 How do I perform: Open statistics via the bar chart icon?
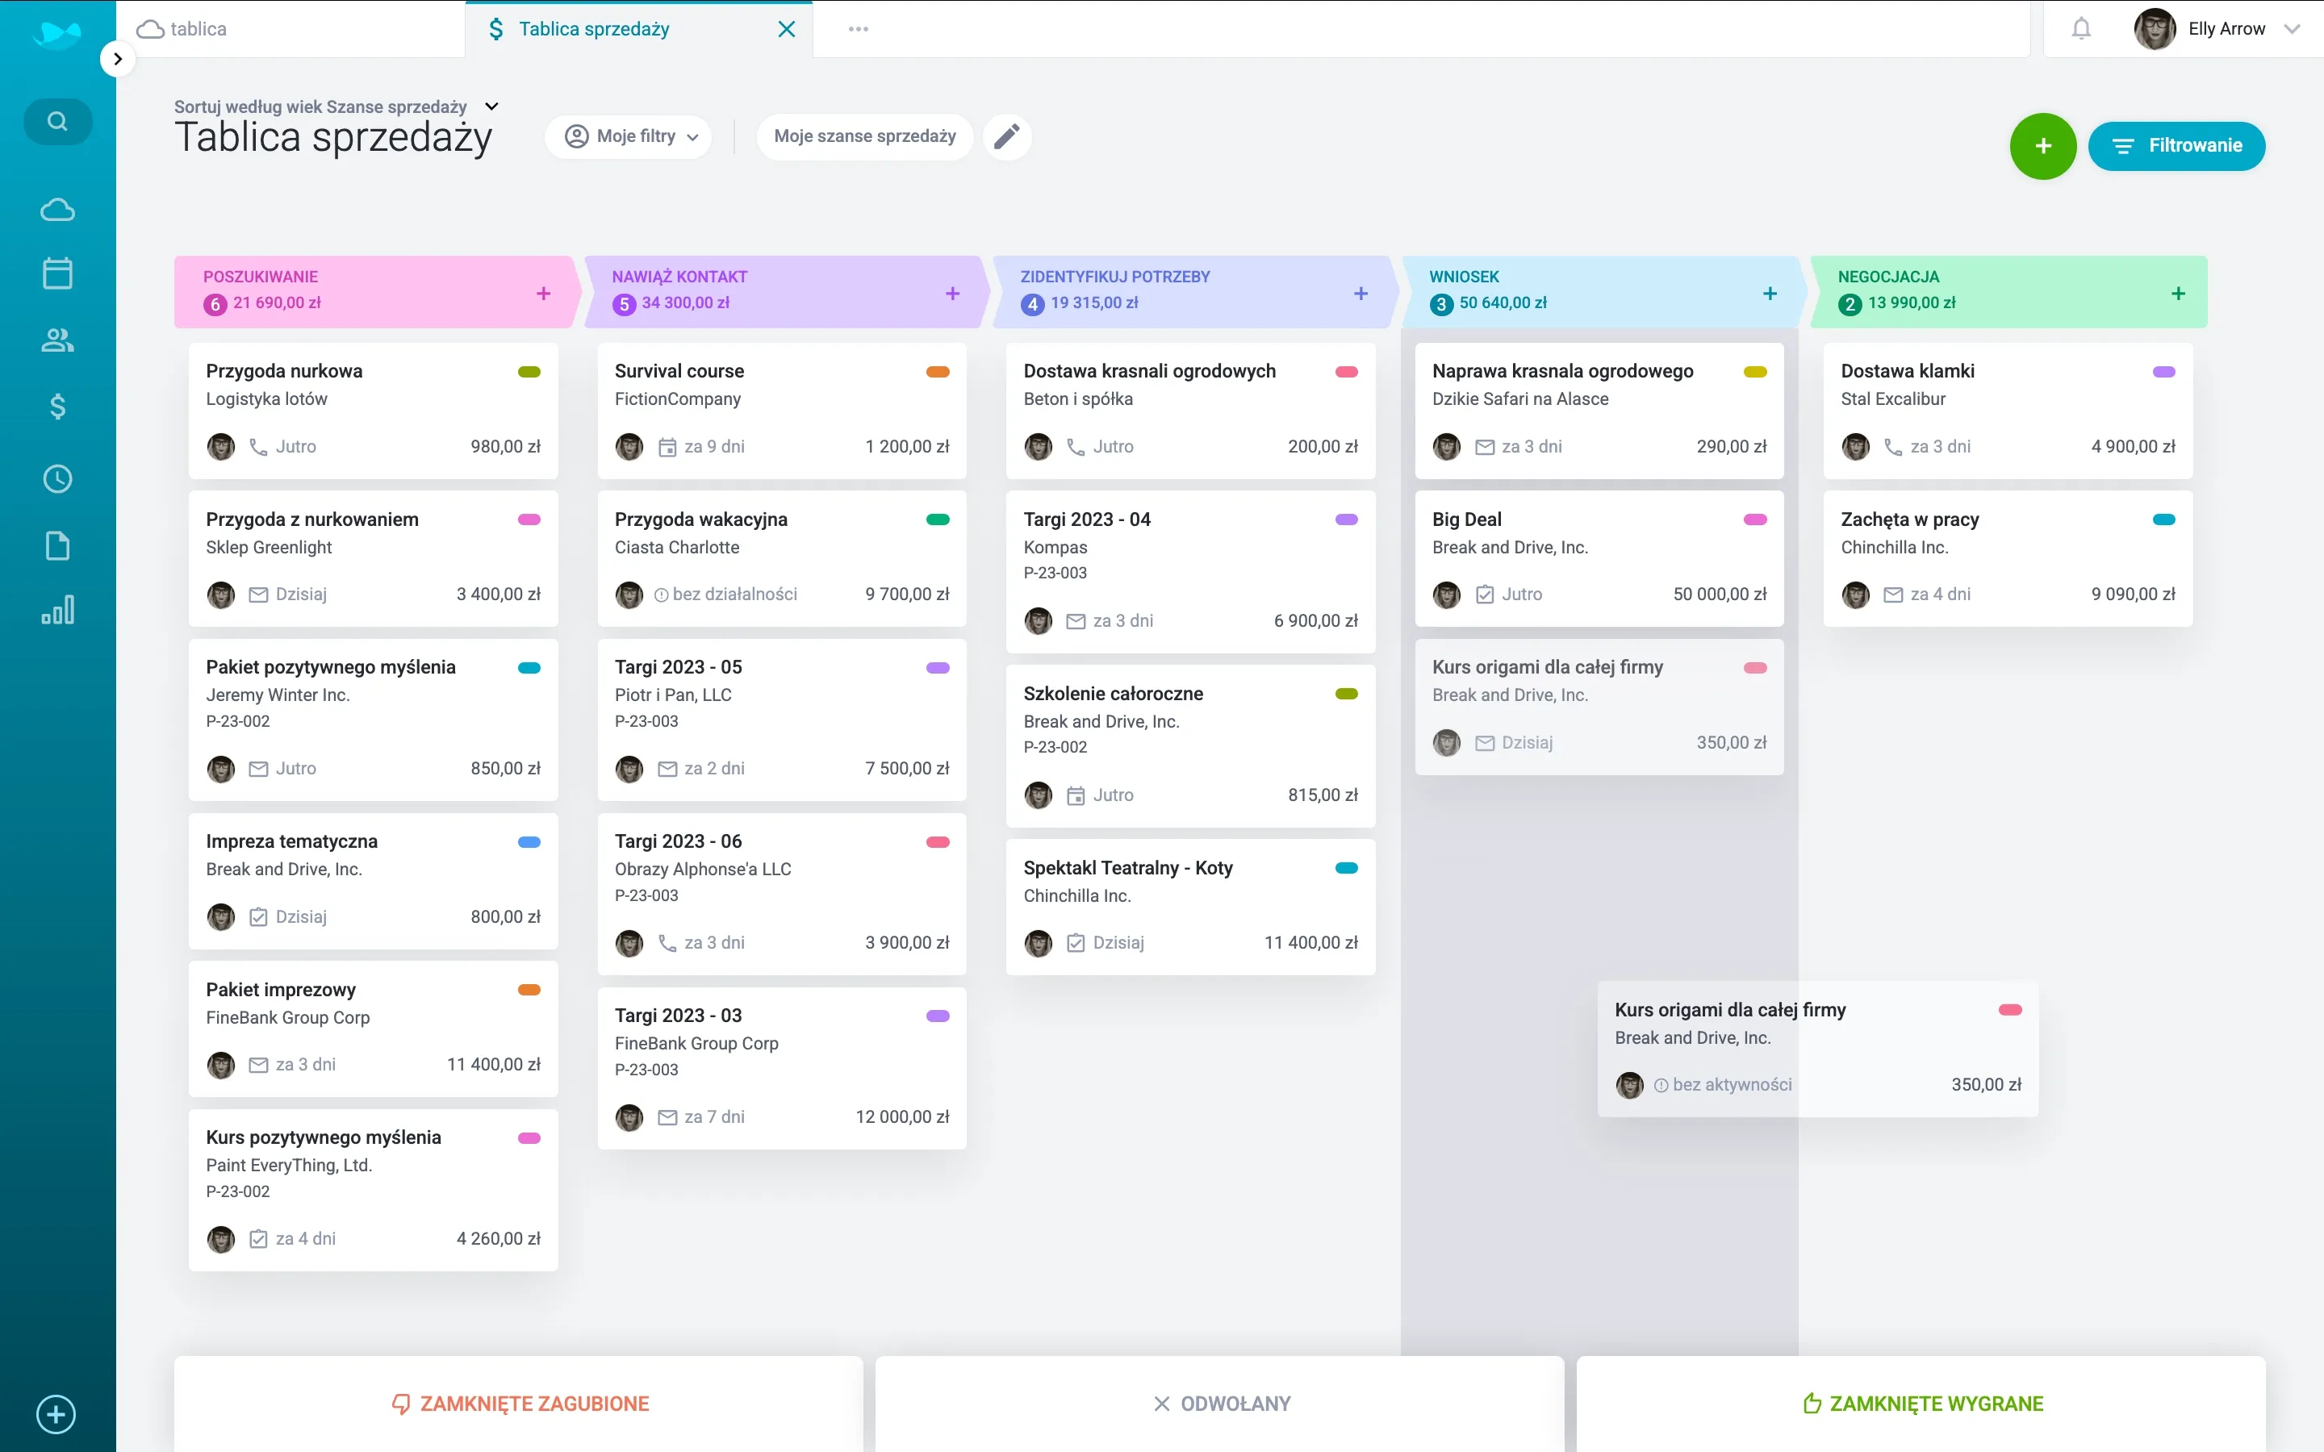56,609
